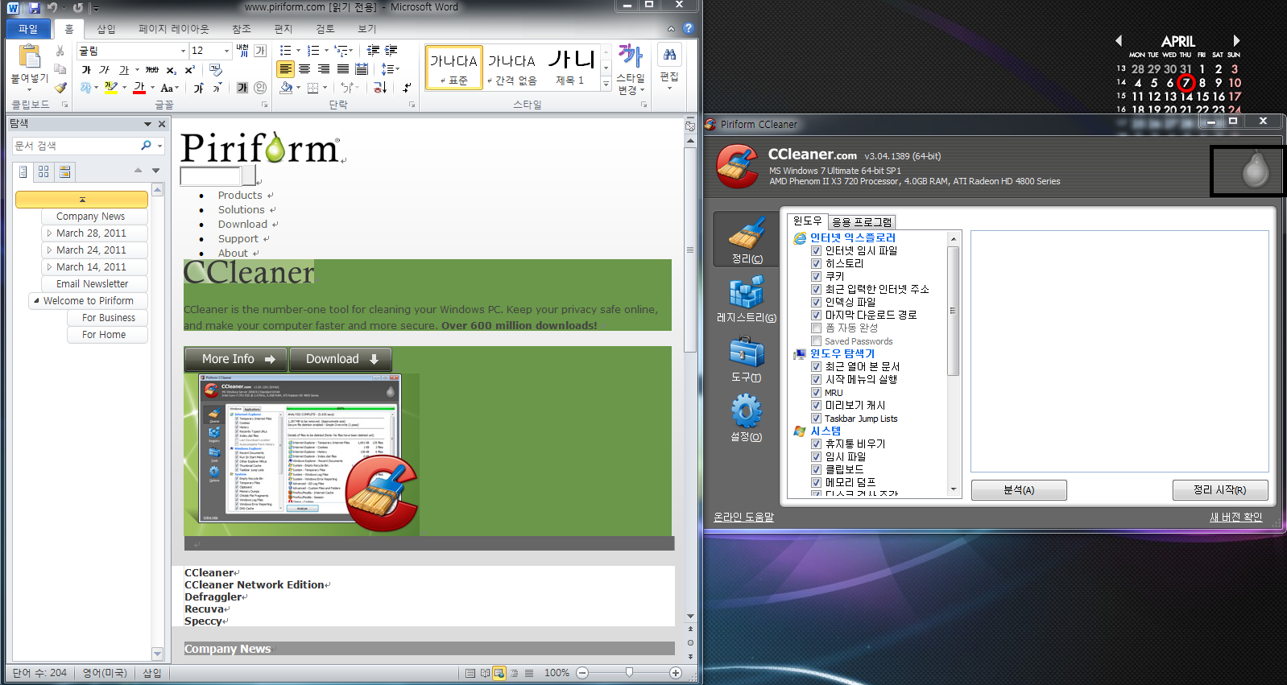This screenshot has width=1287, height=685.
Task: Click the clear formatting eraser icon
Action: click(x=215, y=70)
